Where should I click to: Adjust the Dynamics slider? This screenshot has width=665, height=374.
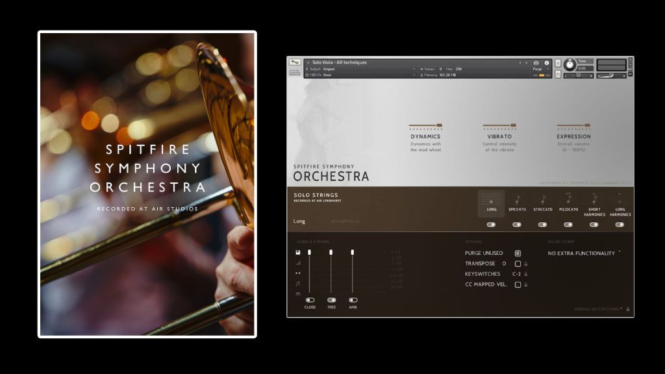(x=425, y=125)
